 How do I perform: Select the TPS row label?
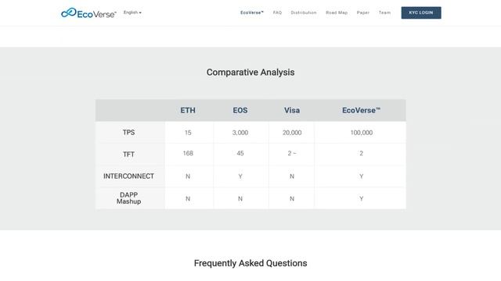pyautogui.click(x=128, y=133)
